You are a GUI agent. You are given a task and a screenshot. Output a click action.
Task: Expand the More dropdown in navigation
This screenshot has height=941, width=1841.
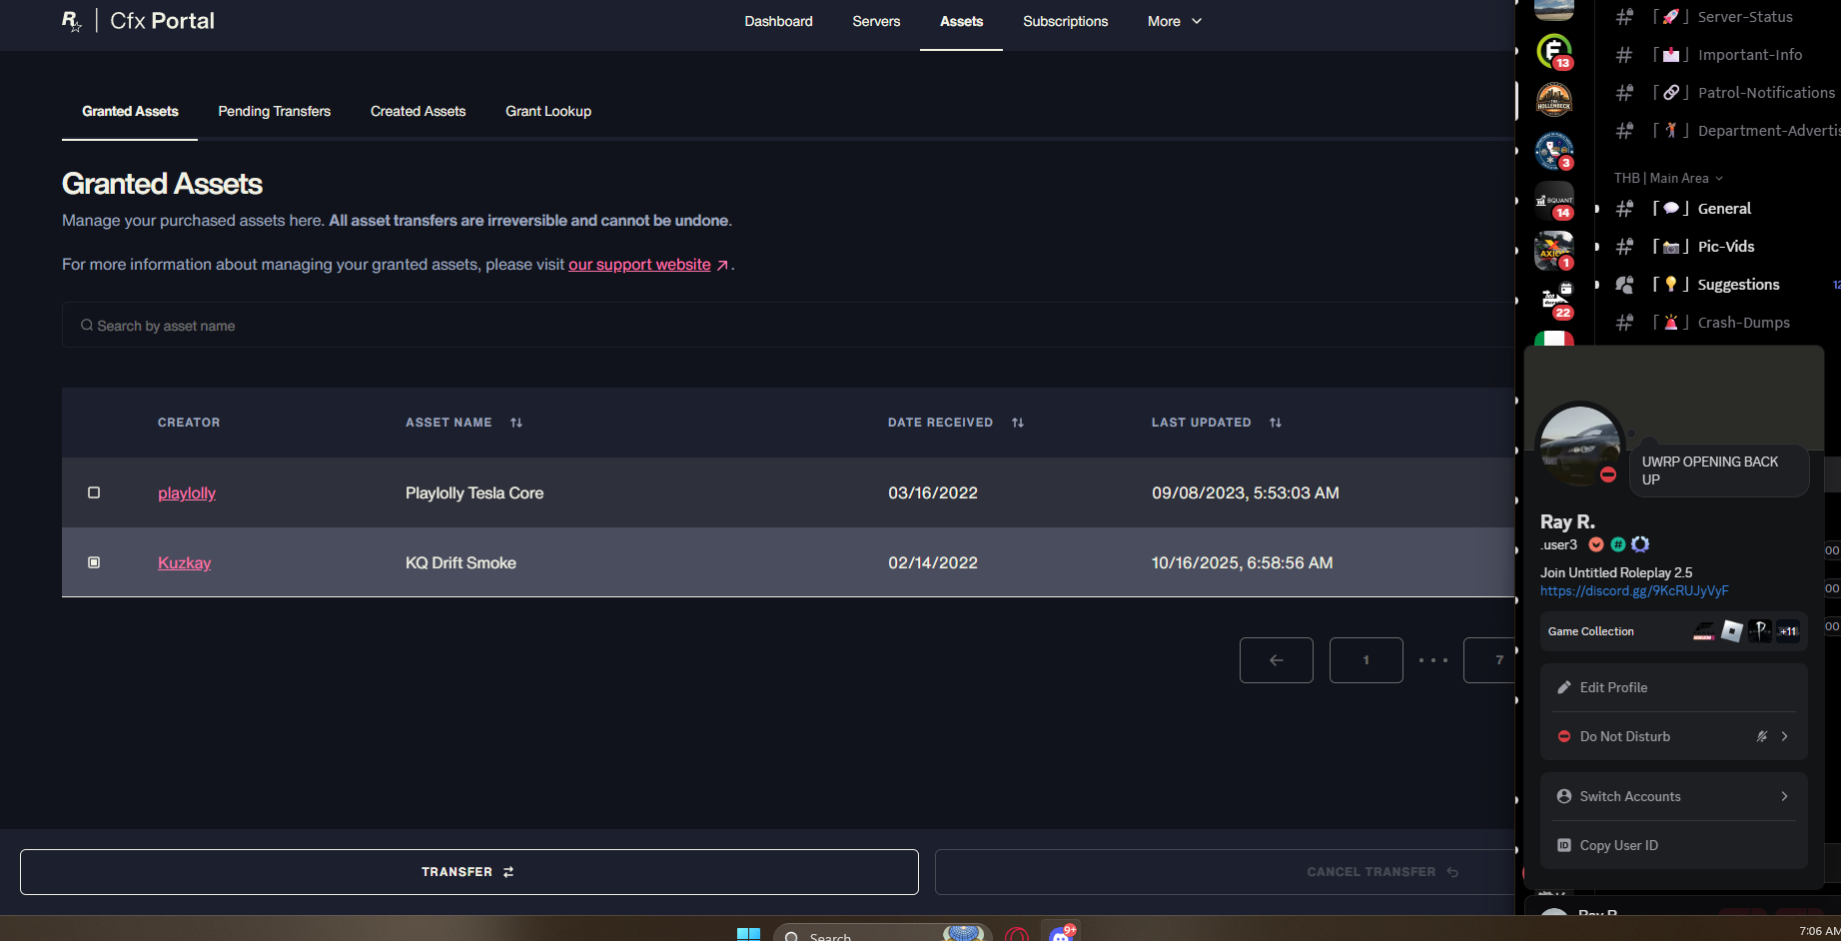click(x=1175, y=21)
